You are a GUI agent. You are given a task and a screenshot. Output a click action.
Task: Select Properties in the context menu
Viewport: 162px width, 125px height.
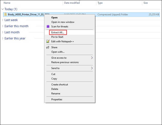coord(57,99)
